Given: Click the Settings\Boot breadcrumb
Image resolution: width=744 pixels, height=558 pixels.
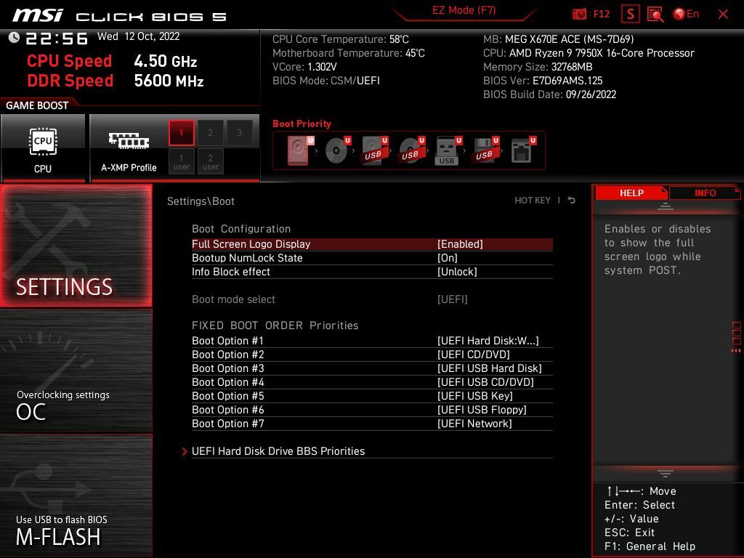Looking at the screenshot, I should (201, 201).
